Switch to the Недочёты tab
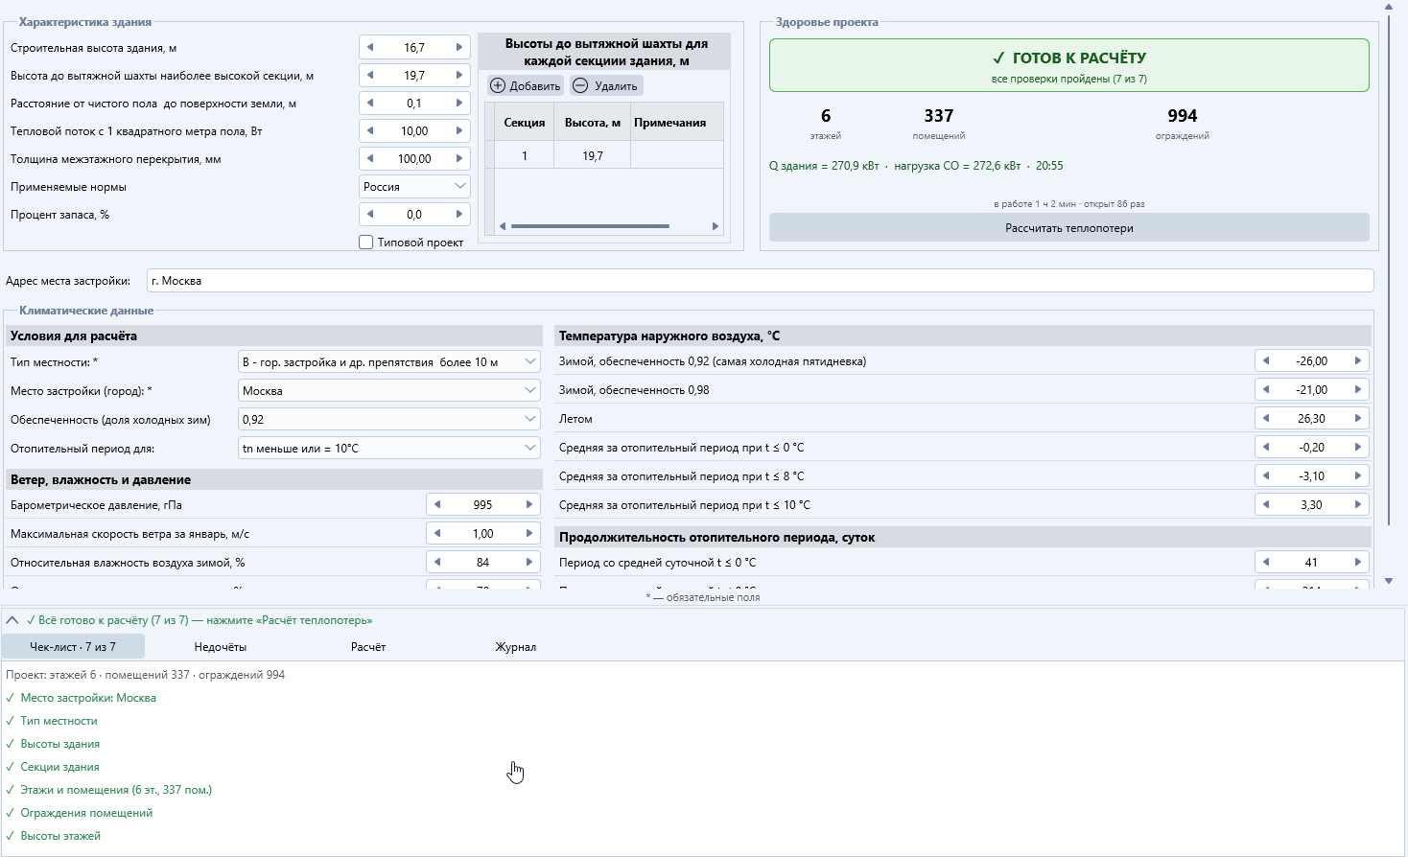The image size is (1408, 857). tap(221, 647)
